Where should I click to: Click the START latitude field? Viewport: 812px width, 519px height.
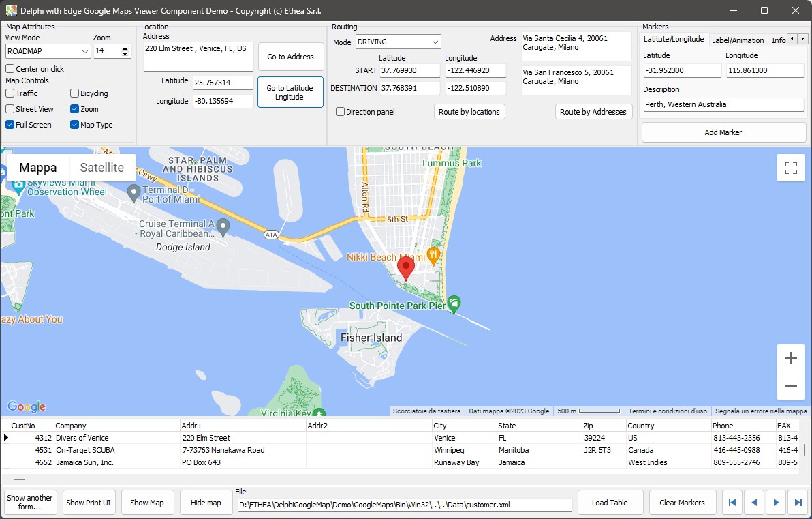coord(409,70)
